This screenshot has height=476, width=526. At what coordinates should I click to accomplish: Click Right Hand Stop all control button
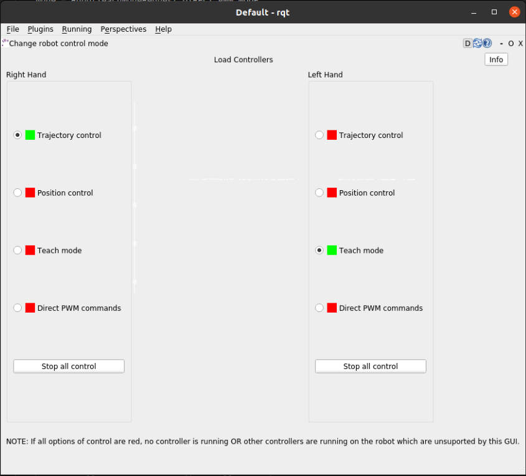click(x=68, y=366)
